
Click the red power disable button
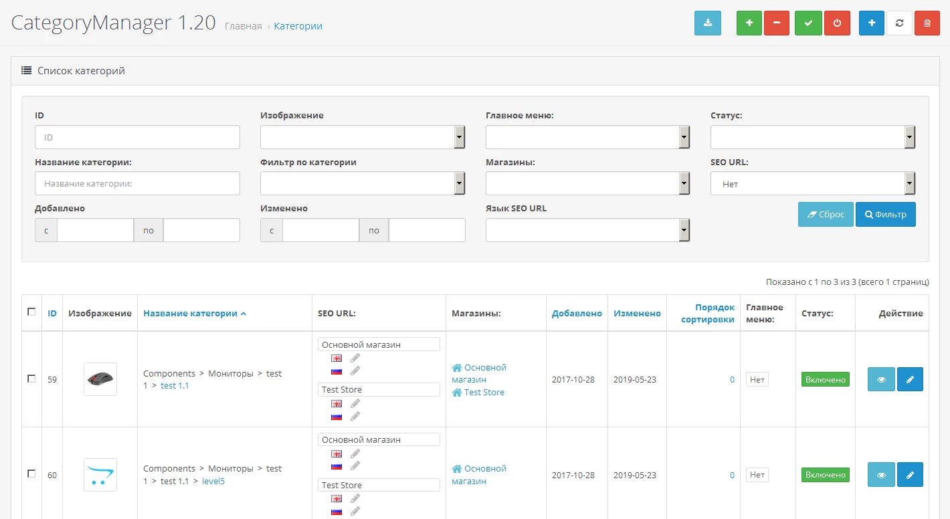[x=837, y=23]
